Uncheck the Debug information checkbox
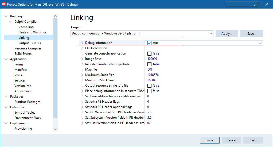The height and width of the screenshot is (147, 273). point(149,43)
